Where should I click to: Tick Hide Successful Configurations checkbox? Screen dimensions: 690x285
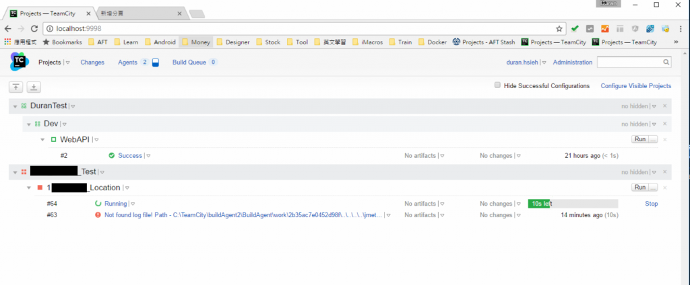tap(497, 85)
